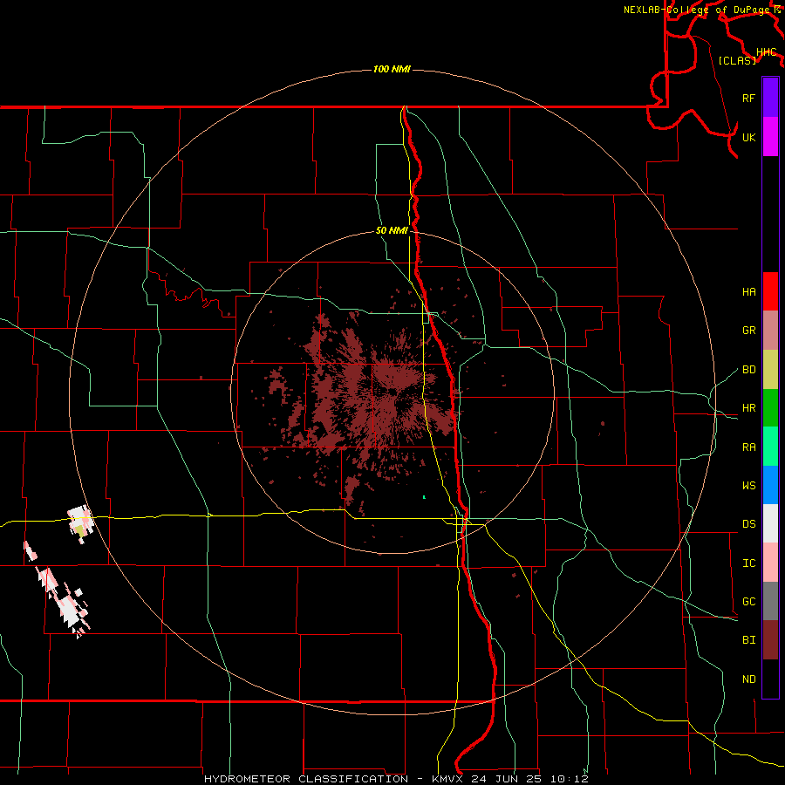Click the [CLAS] units label
The height and width of the screenshot is (785, 785).
coord(737,60)
